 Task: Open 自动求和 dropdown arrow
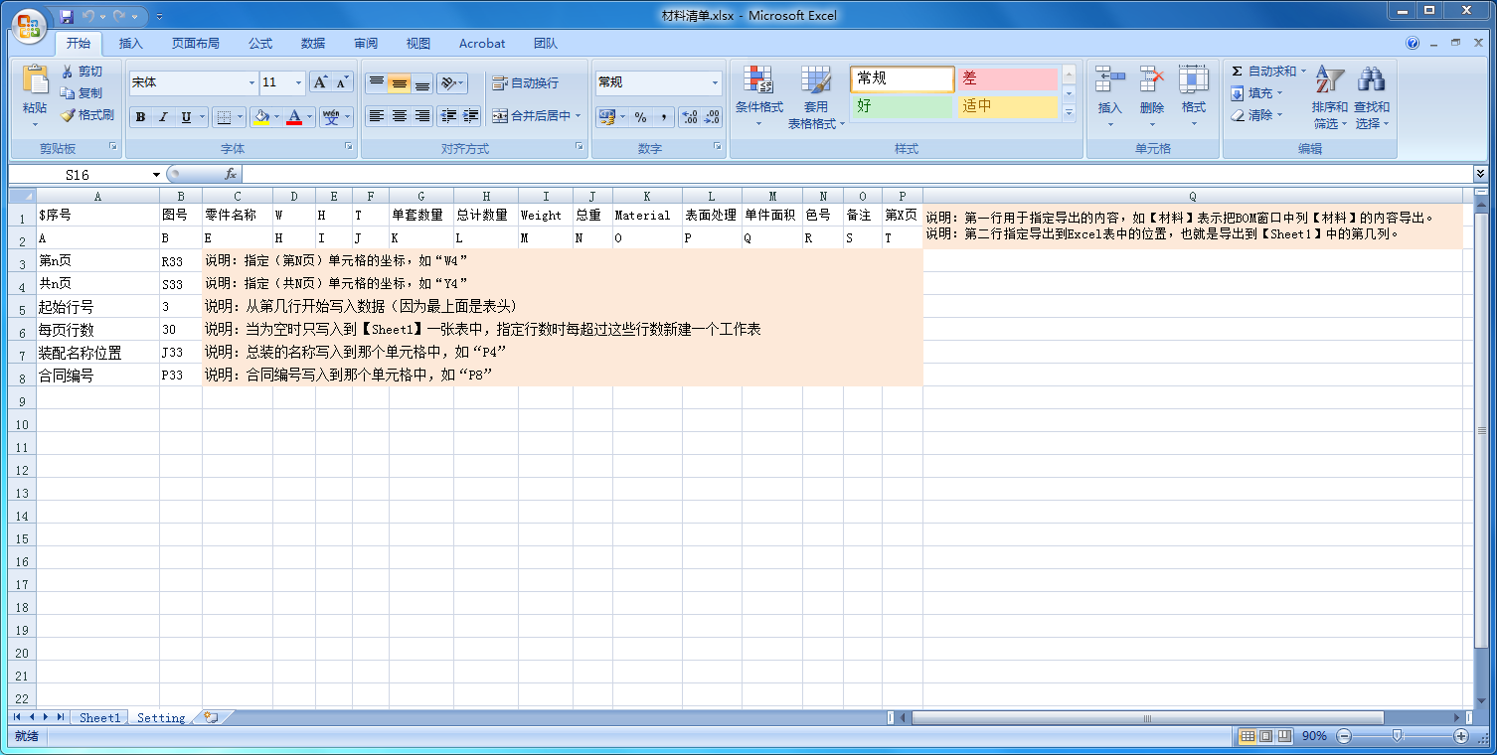click(1303, 72)
